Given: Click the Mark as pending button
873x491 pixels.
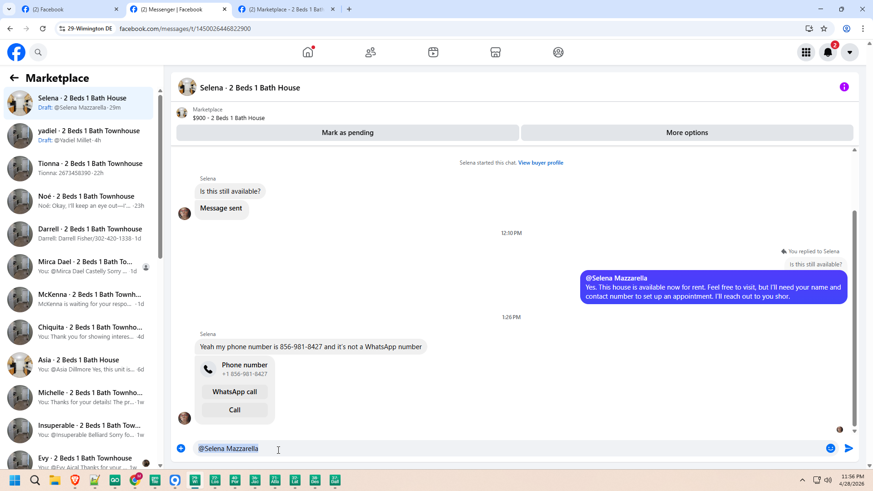Looking at the screenshot, I should [x=347, y=133].
